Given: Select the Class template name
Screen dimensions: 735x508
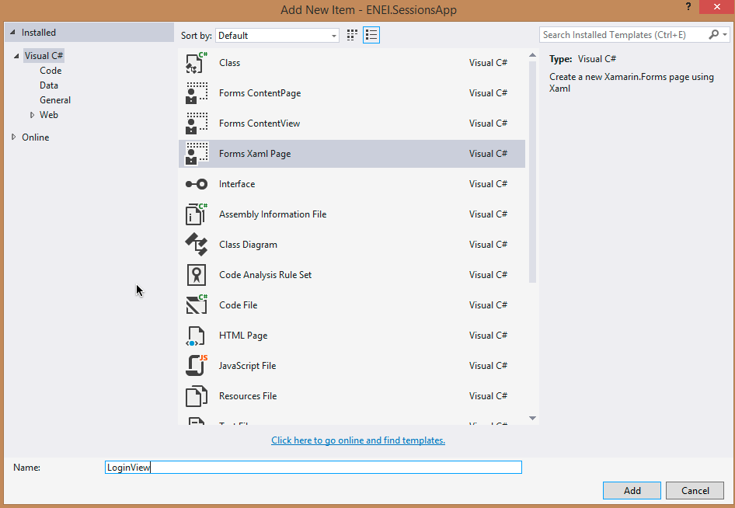Looking at the screenshot, I should click(x=229, y=63).
